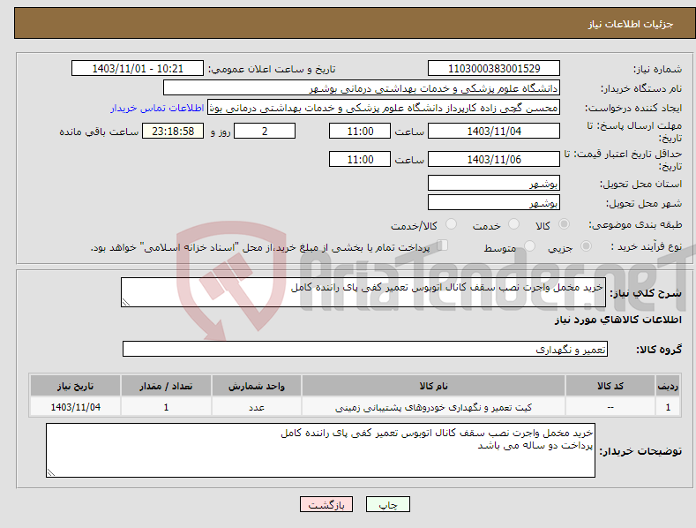Viewport: 696px width, 528px height.
Task: Click the remaining days field showing 2
Action: [x=265, y=131]
